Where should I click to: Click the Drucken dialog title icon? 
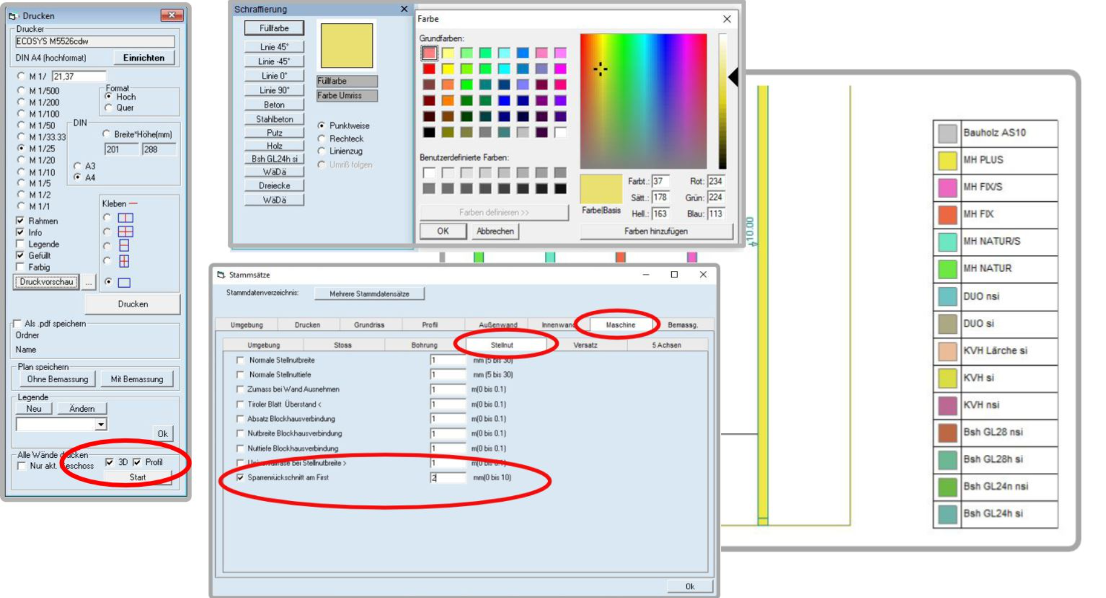pyautogui.click(x=13, y=16)
